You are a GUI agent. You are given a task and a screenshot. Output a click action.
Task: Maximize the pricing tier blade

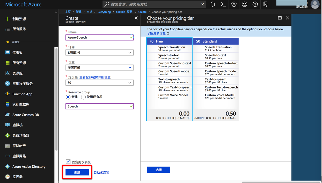point(280,18)
